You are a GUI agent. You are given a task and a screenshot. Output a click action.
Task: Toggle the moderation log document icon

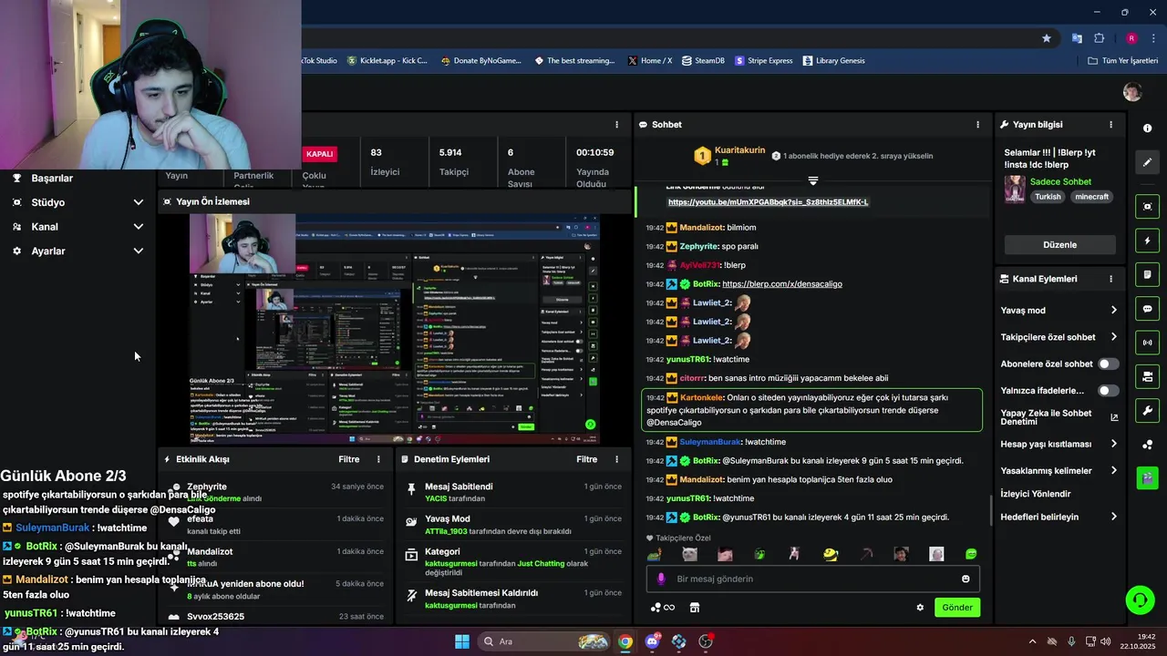tap(1148, 274)
